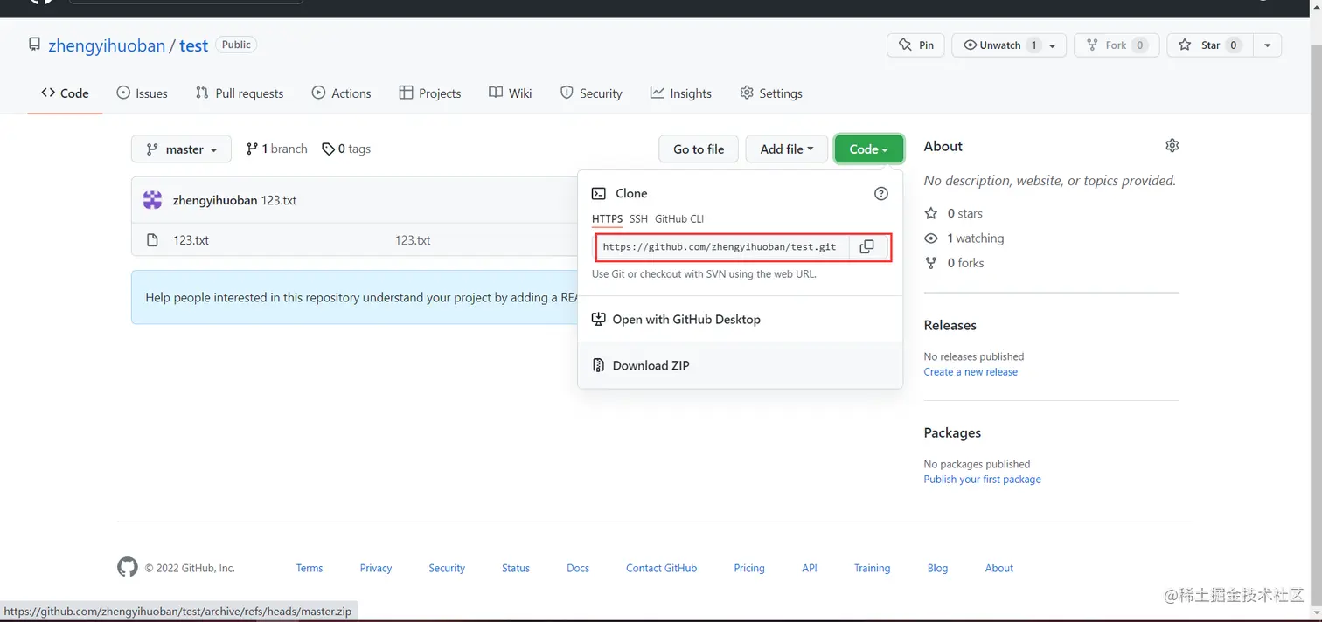Viewport: 1322px width, 622px height.
Task: Click the GitHub logo in footer
Action: [x=128, y=568]
